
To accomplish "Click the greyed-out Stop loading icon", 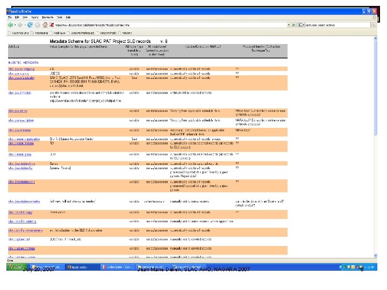I will pos(37,25).
